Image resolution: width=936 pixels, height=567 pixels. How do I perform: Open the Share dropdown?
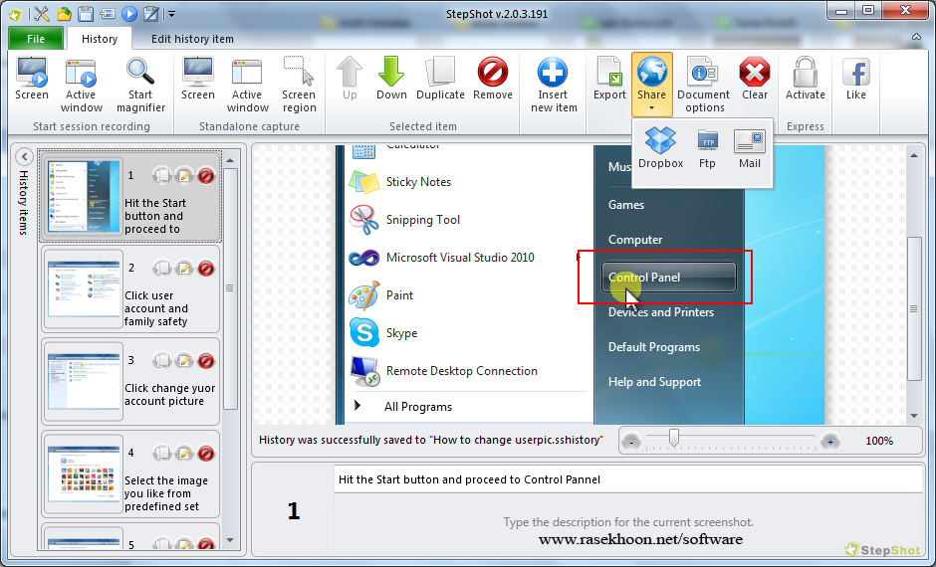(652, 85)
